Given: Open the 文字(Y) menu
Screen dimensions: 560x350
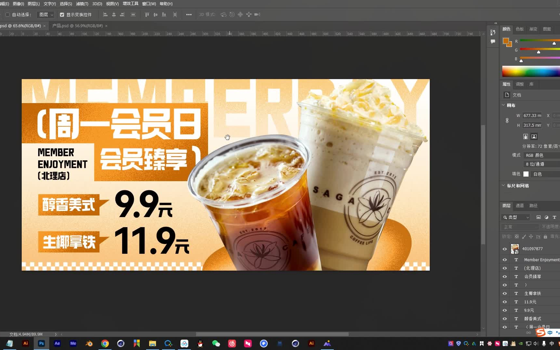Looking at the screenshot, I should click(50, 4).
